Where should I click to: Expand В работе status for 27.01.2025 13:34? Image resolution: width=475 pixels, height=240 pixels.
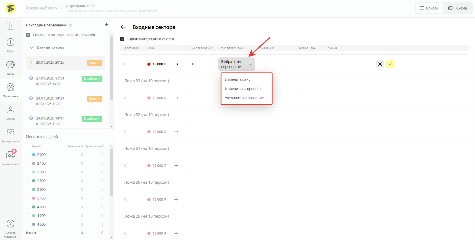tap(92, 79)
